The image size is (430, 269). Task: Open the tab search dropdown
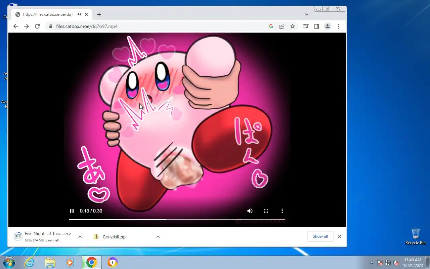[x=307, y=14]
